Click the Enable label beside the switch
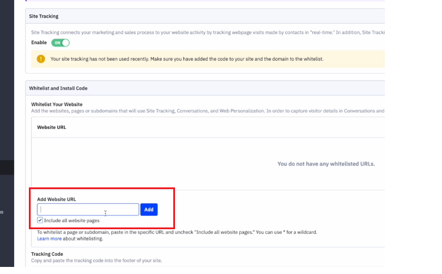This screenshot has height=274, width=442. [x=39, y=42]
